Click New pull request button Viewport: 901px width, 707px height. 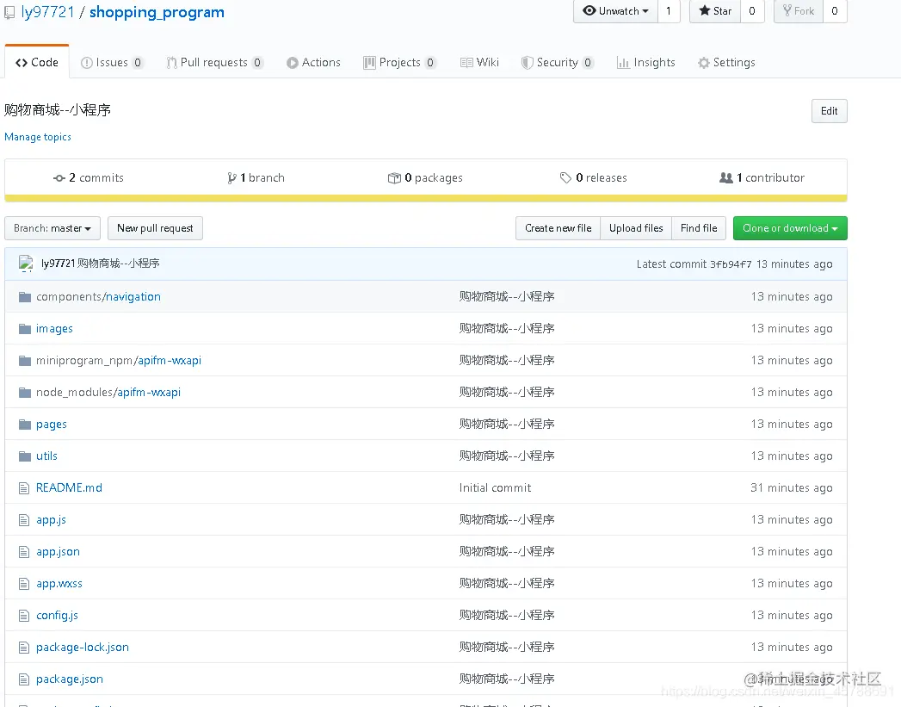click(155, 228)
